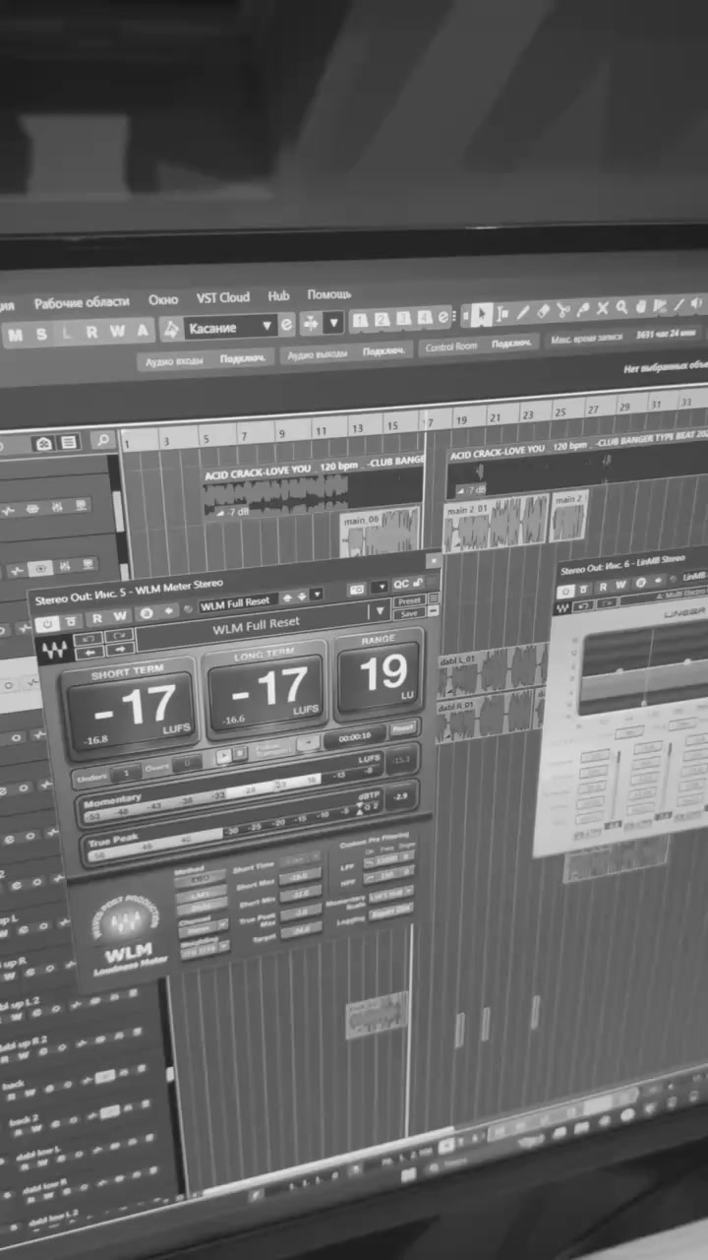Click ruler at bar 25
The width and height of the screenshot is (708, 1260).
click(560, 411)
